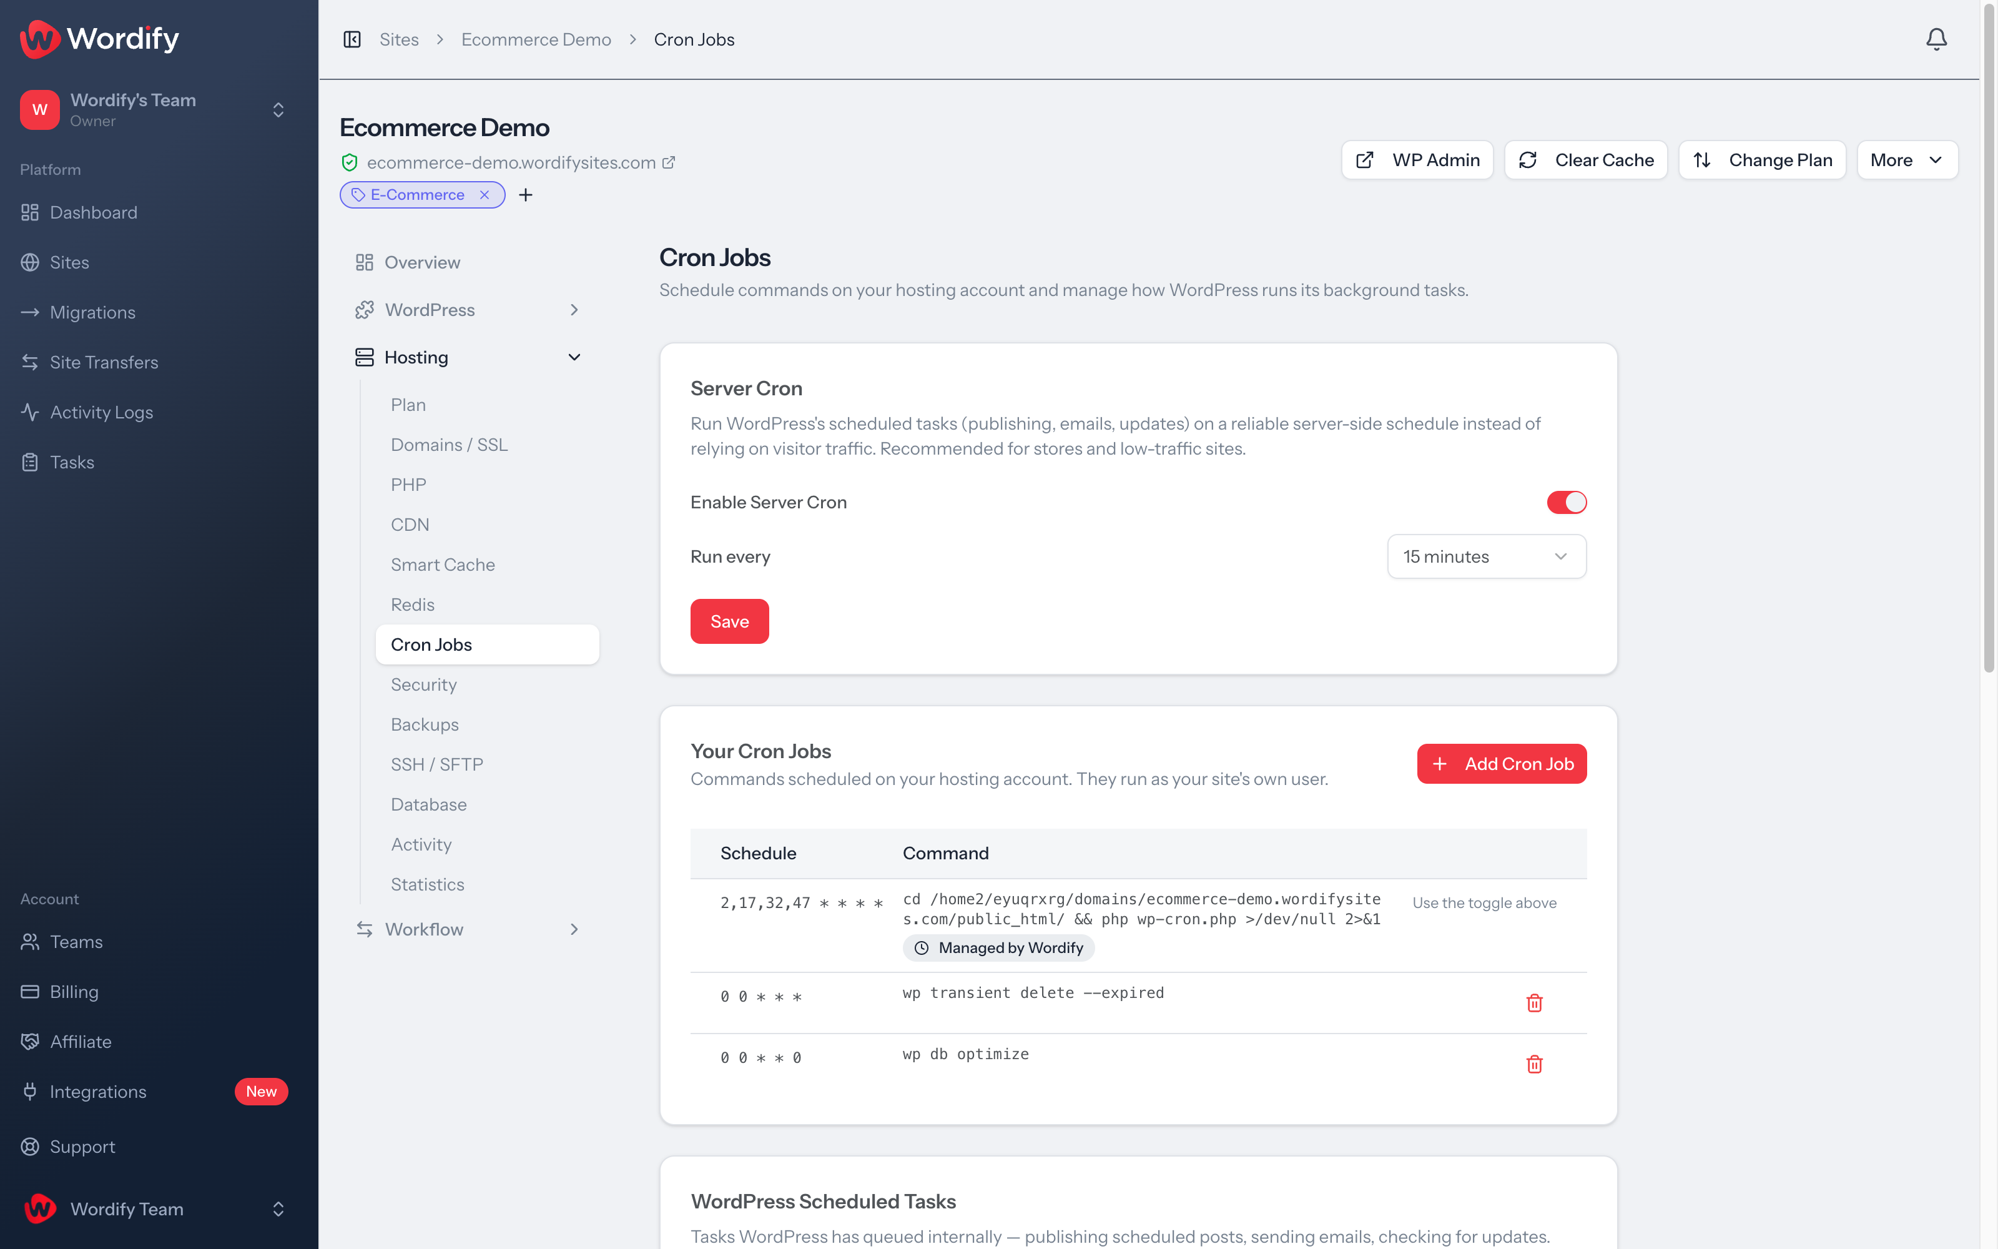Open Redis settings
This screenshot has height=1249, width=1998.
[412, 605]
